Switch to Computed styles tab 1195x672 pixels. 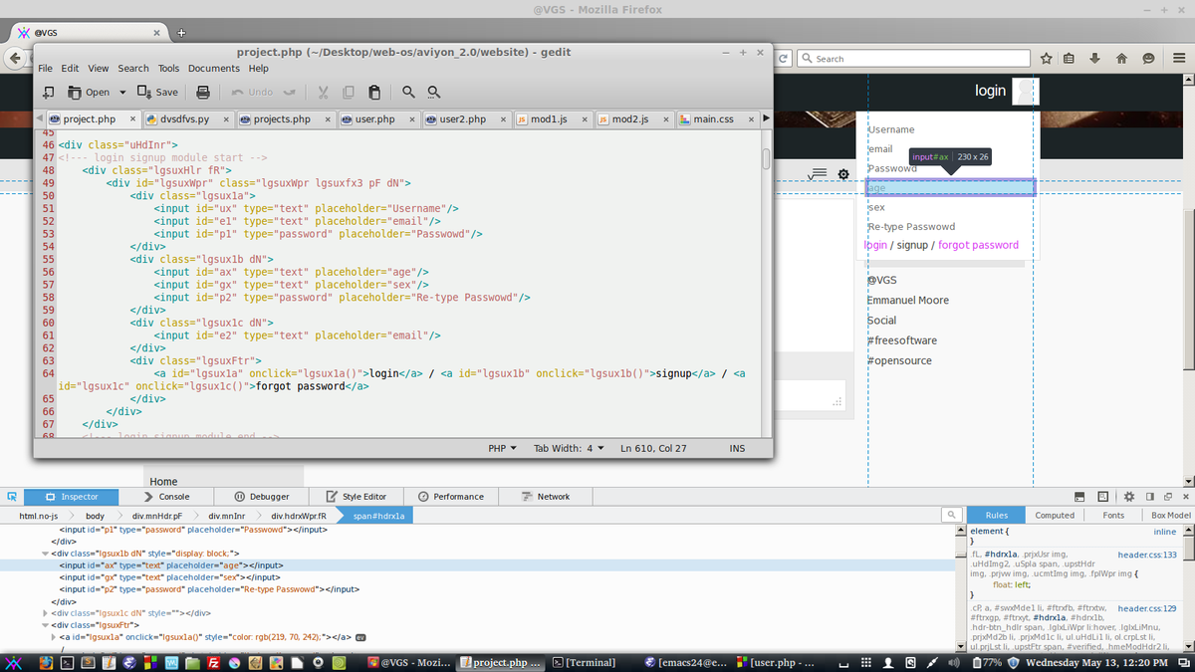(1055, 515)
